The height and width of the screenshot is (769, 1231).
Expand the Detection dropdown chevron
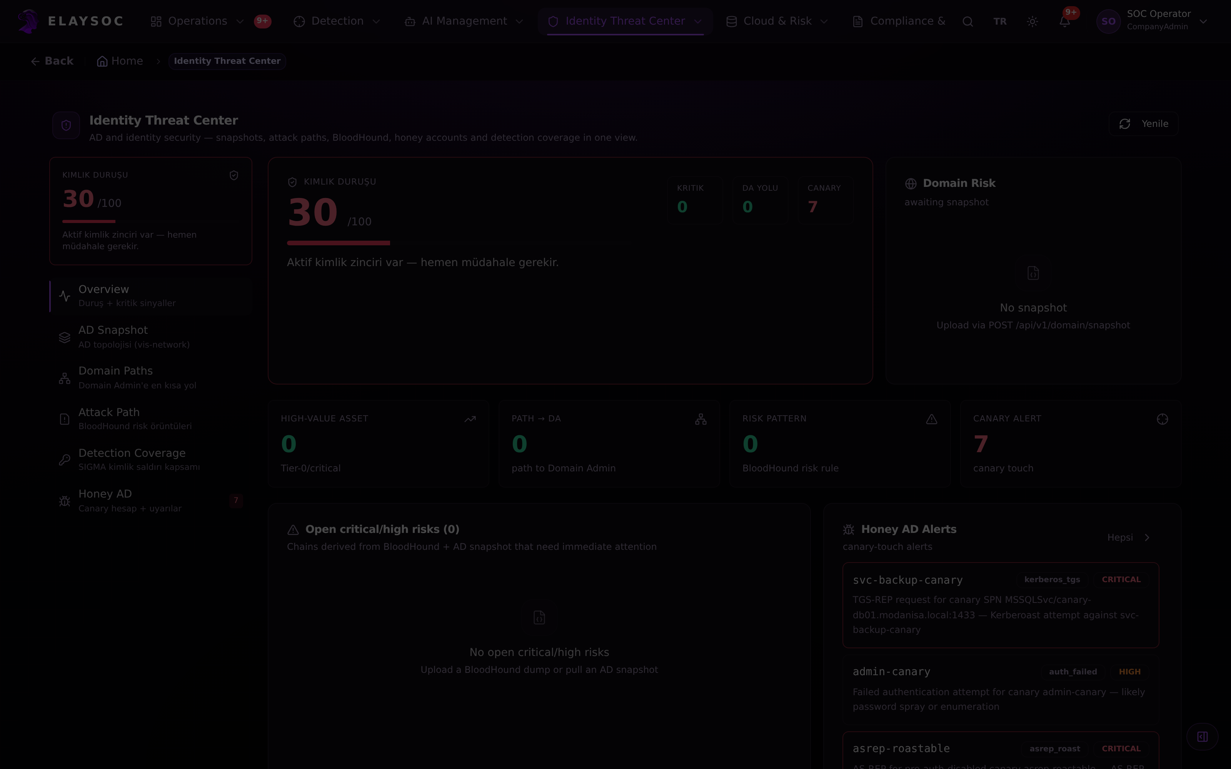click(377, 22)
